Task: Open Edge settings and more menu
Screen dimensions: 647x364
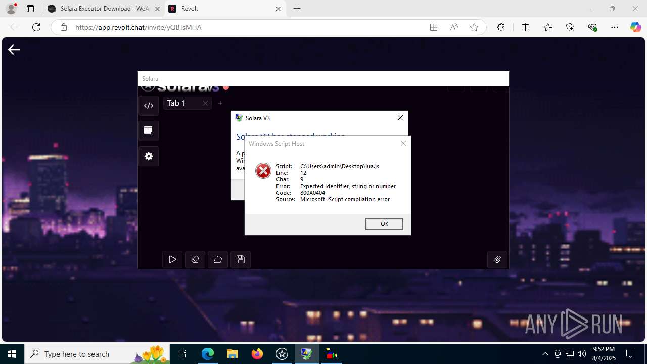Action: tap(615, 27)
